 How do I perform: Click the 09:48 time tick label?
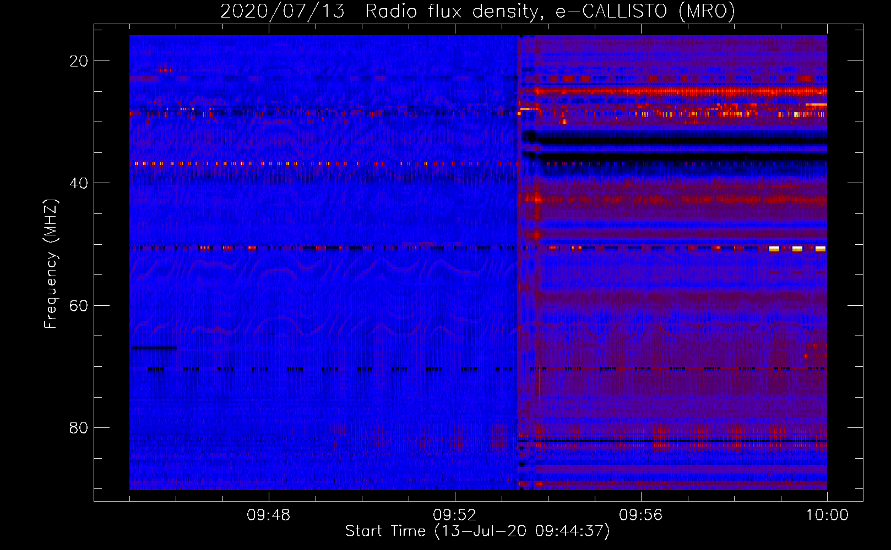pos(268,515)
